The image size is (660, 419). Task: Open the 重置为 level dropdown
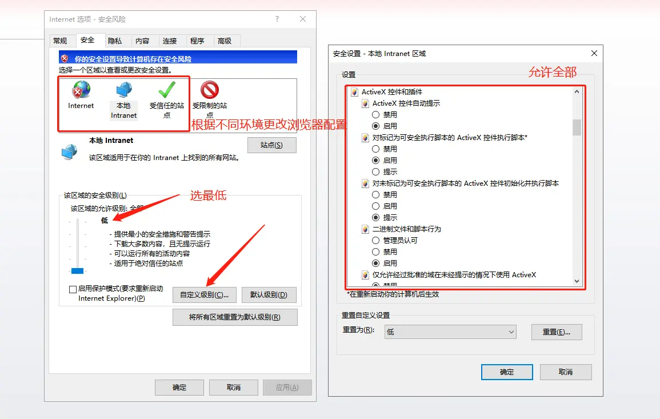pos(450,332)
